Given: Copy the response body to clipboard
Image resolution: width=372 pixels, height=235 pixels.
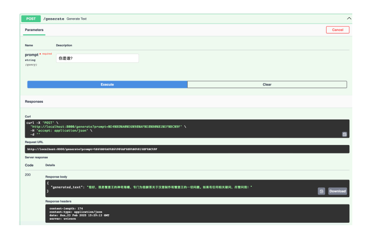Looking at the screenshot, I should pyautogui.click(x=321, y=191).
